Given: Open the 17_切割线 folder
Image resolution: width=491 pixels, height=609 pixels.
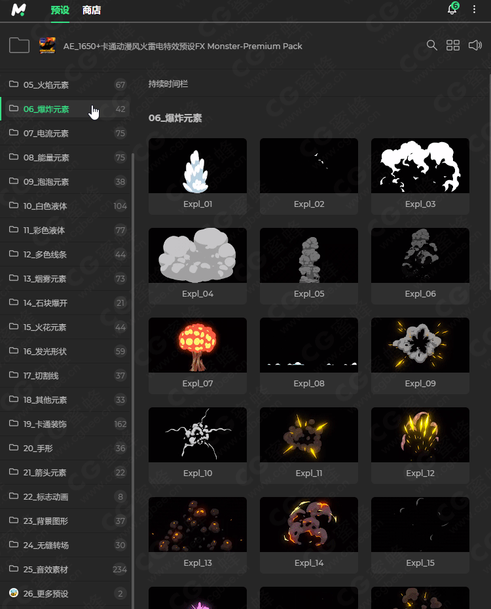Looking at the screenshot, I should [x=65, y=376].
